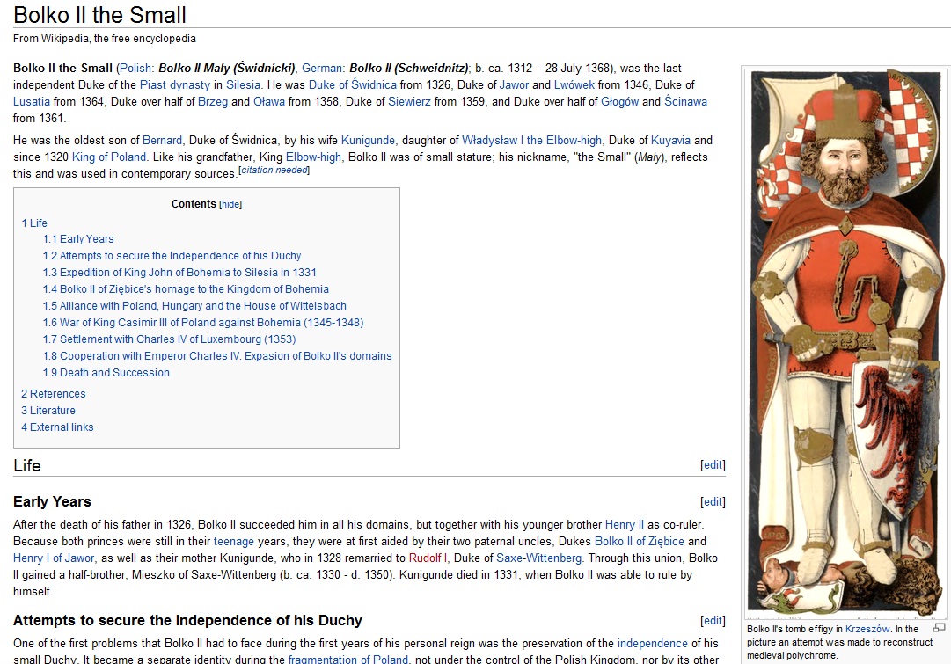Click the citation needed superscript
The width and height of the screenshot is (951, 664).
coord(274,171)
